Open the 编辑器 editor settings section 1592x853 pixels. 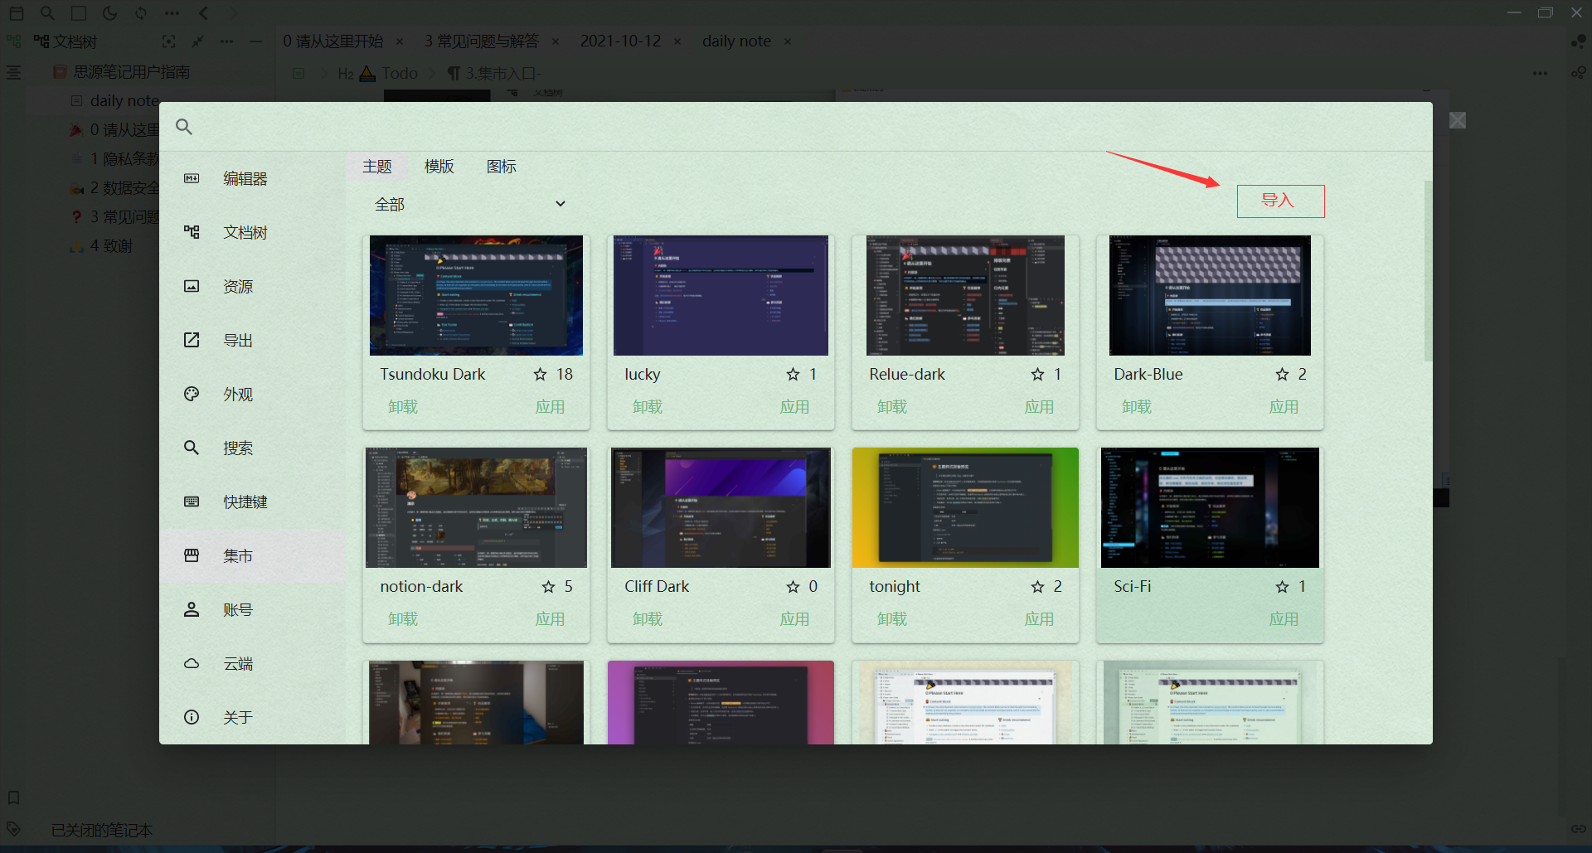245,179
